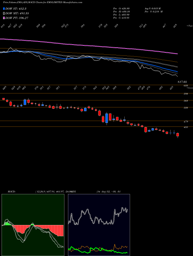Click the ADX '(14 day) 52, +10, -31' text

coord(108,191)
